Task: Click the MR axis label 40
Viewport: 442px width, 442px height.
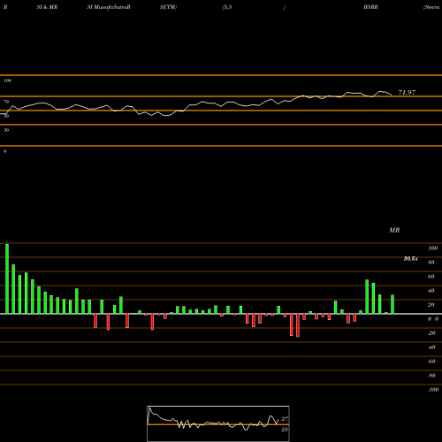Action: pyautogui.click(x=431, y=291)
